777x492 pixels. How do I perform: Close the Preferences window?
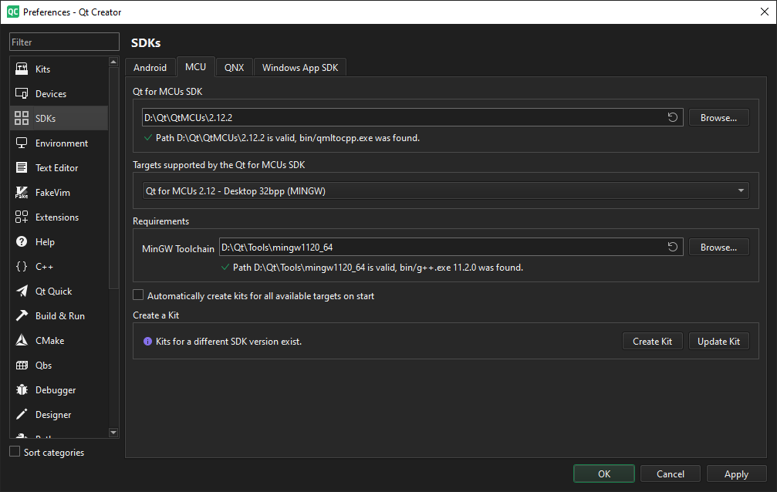pyautogui.click(x=765, y=12)
